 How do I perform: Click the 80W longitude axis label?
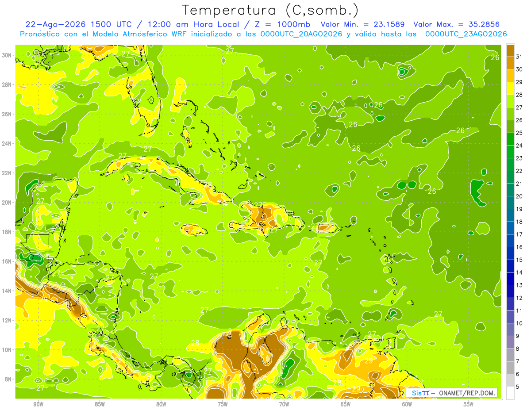click(161, 404)
